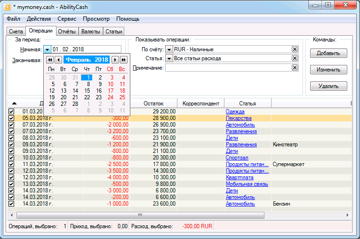
Task: Open the Помощь menu
Action: (128, 19)
